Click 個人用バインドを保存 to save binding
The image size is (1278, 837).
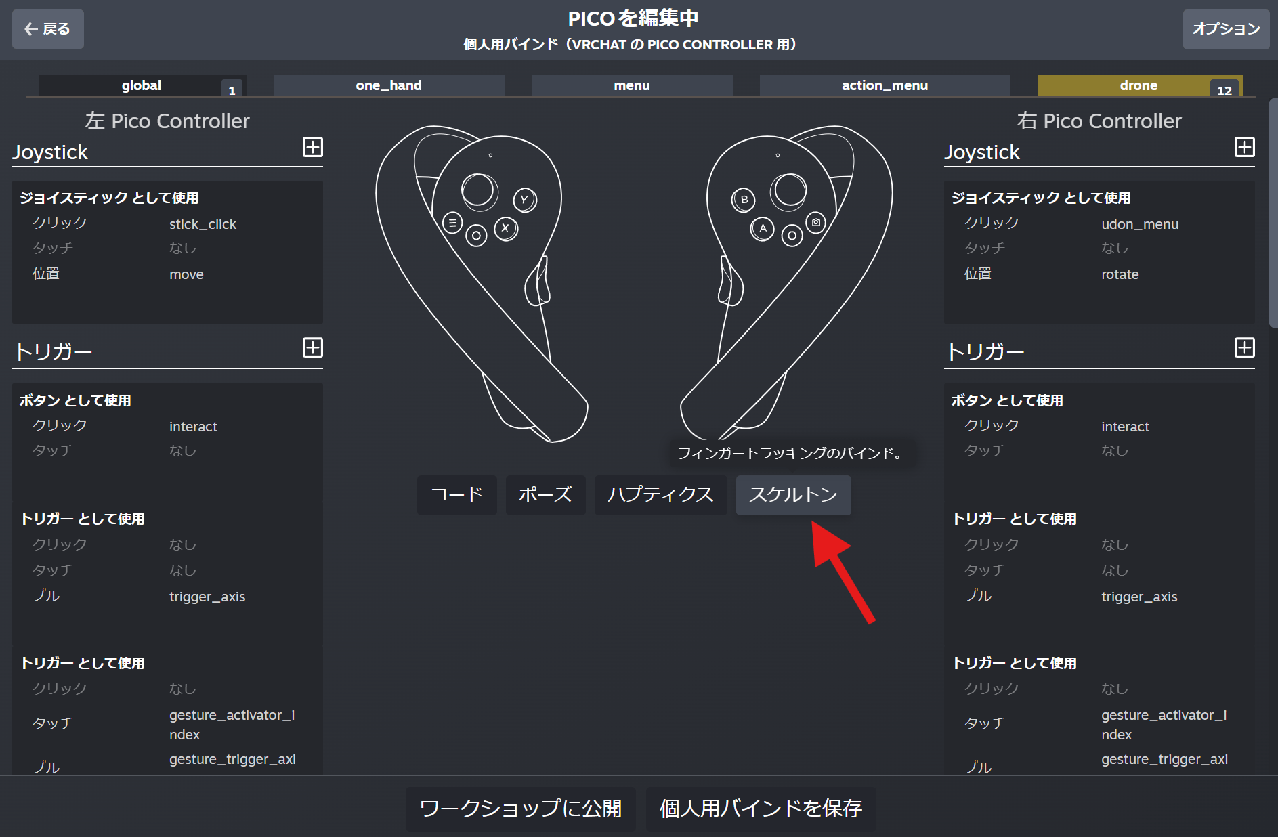click(x=761, y=809)
